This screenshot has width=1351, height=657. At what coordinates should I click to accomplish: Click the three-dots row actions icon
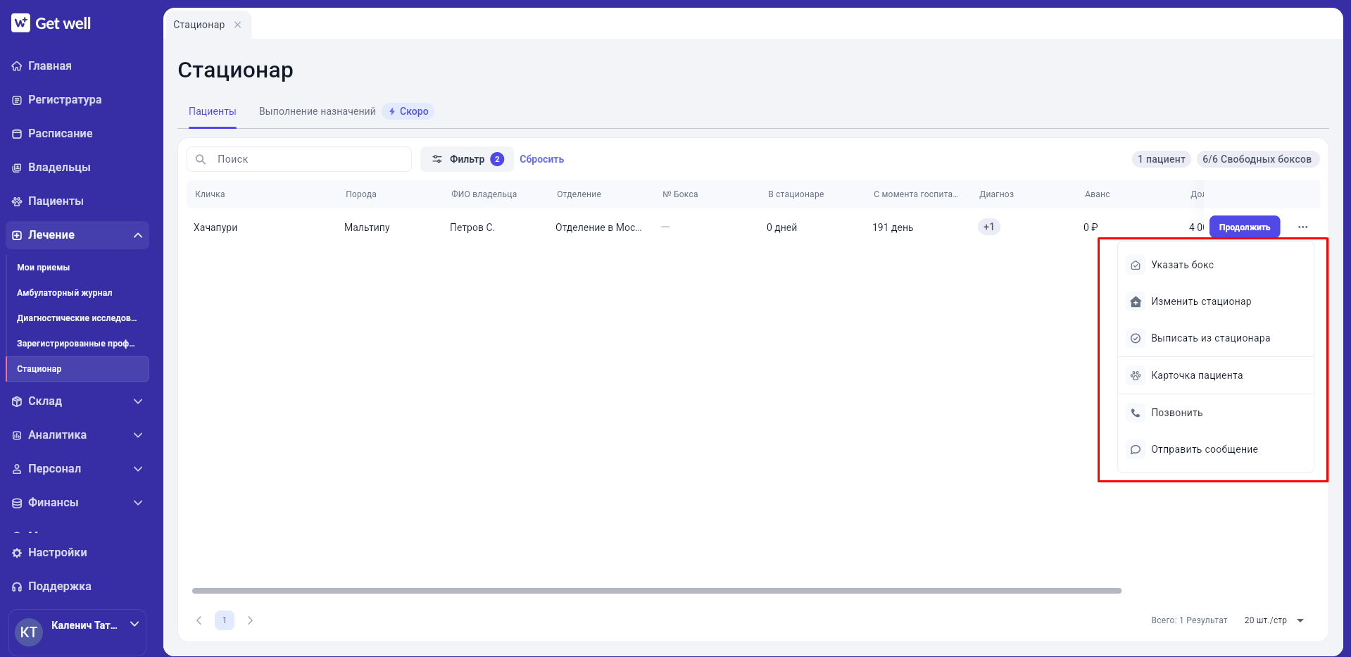pyautogui.click(x=1303, y=227)
